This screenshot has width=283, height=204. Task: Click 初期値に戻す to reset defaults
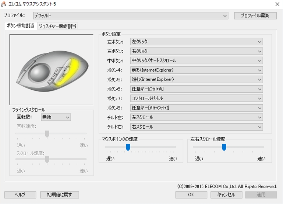pos(60,195)
